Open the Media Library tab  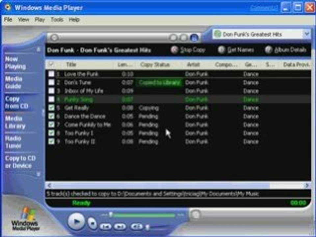(15, 122)
